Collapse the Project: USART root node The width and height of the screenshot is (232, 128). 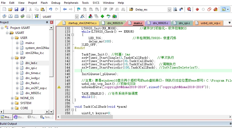pos(2,28)
